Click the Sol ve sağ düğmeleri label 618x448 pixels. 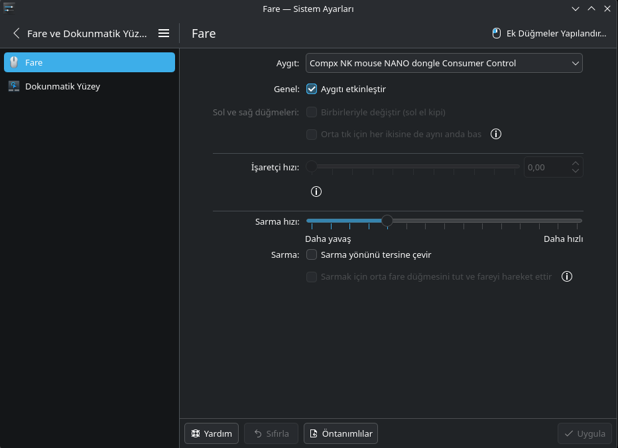pyautogui.click(x=256, y=112)
